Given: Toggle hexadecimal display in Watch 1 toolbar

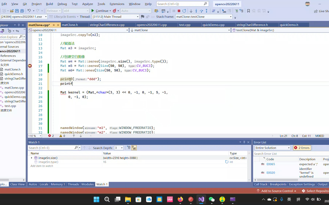Looking at the screenshot, I should click(134, 147).
